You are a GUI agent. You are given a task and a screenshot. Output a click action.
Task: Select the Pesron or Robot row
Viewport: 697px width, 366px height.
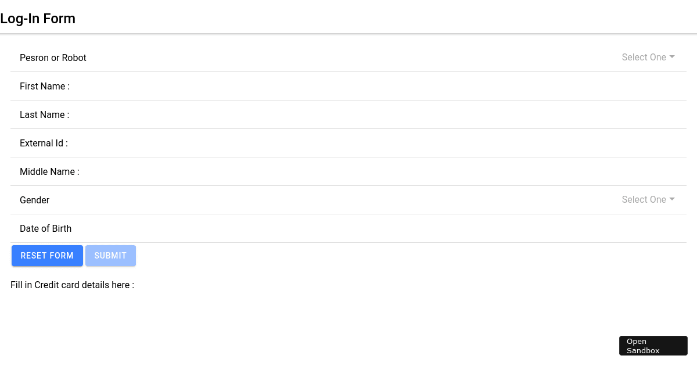pyautogui.click(x=348, y=58)
